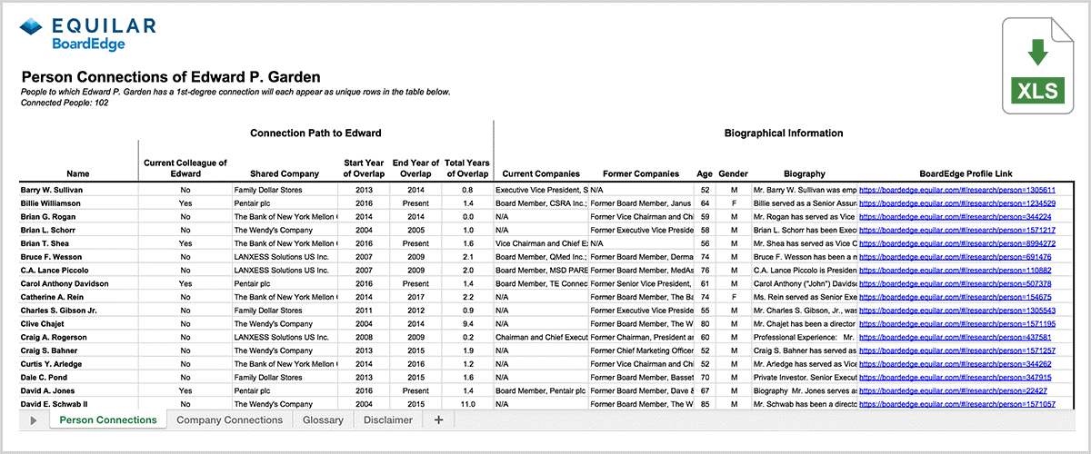Switch to the Person Connections tab
The height and width of the screenshot is (454, 1091).
click(108, 419)
